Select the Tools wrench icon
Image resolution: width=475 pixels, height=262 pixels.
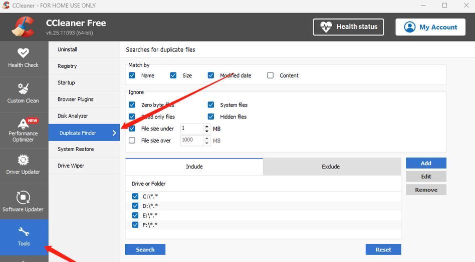[24, 232]
